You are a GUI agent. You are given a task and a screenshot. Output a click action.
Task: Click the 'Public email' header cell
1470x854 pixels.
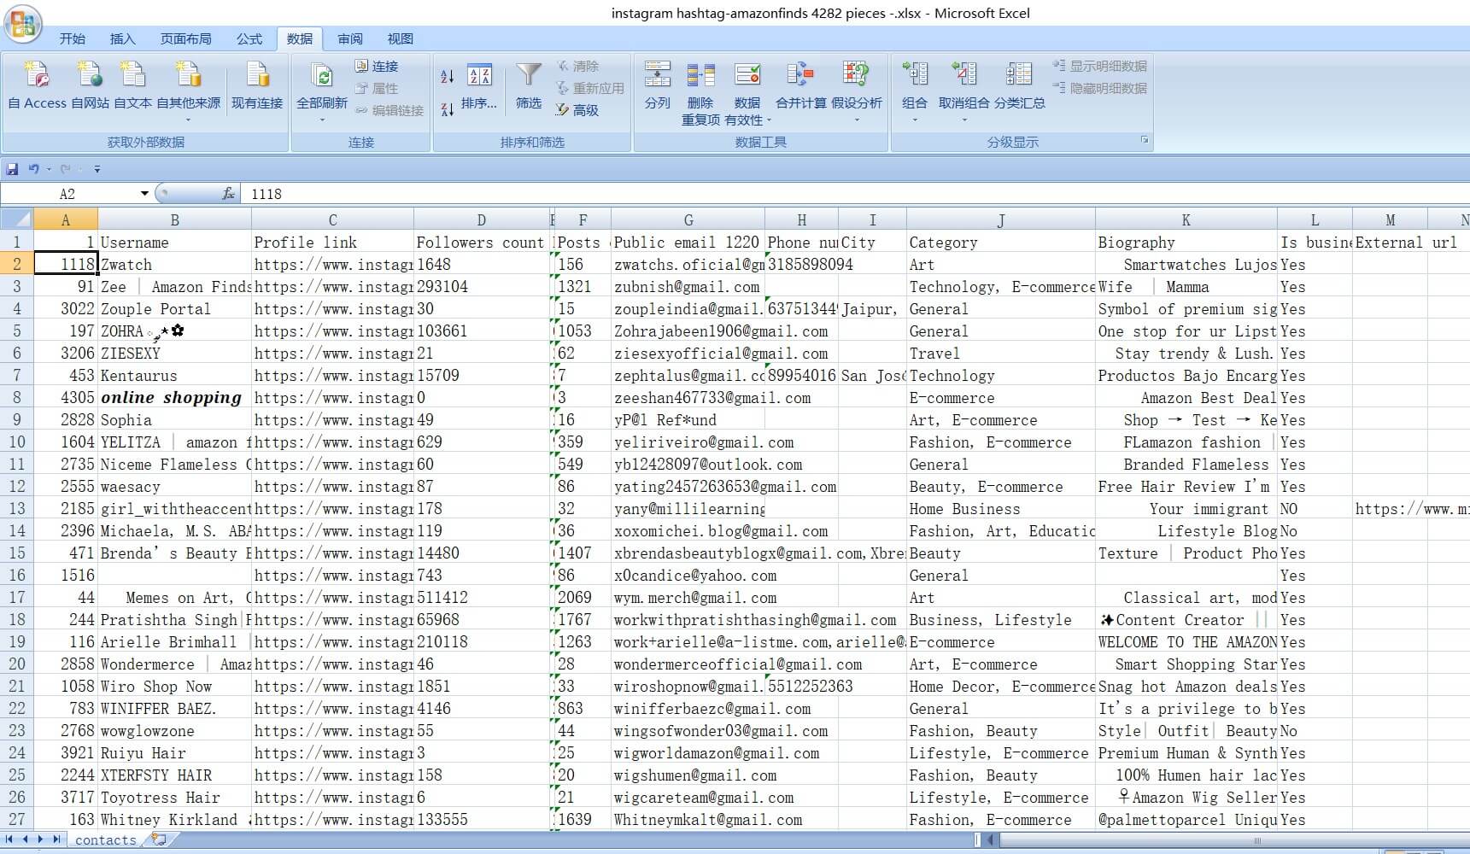click(x=688, y=243)
